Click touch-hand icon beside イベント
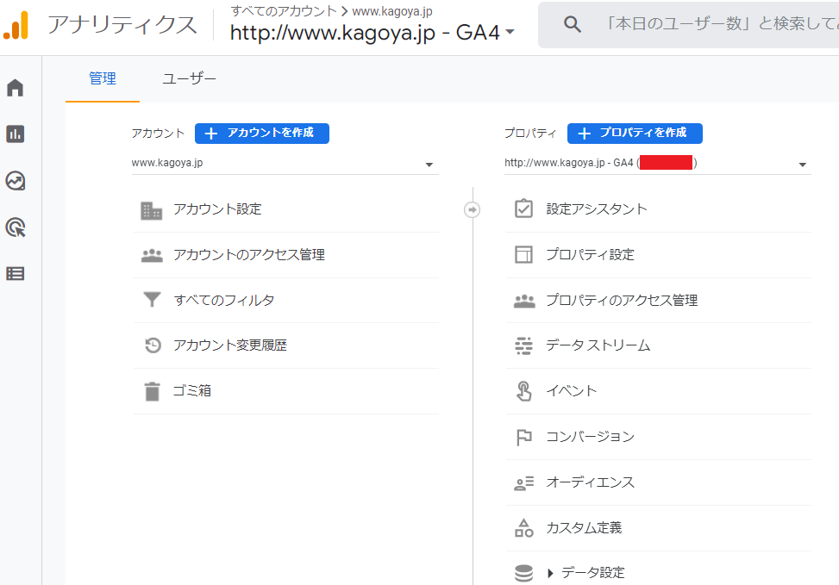Image resolution: width=839 pixels, height=585 pixels. point(523,391)
